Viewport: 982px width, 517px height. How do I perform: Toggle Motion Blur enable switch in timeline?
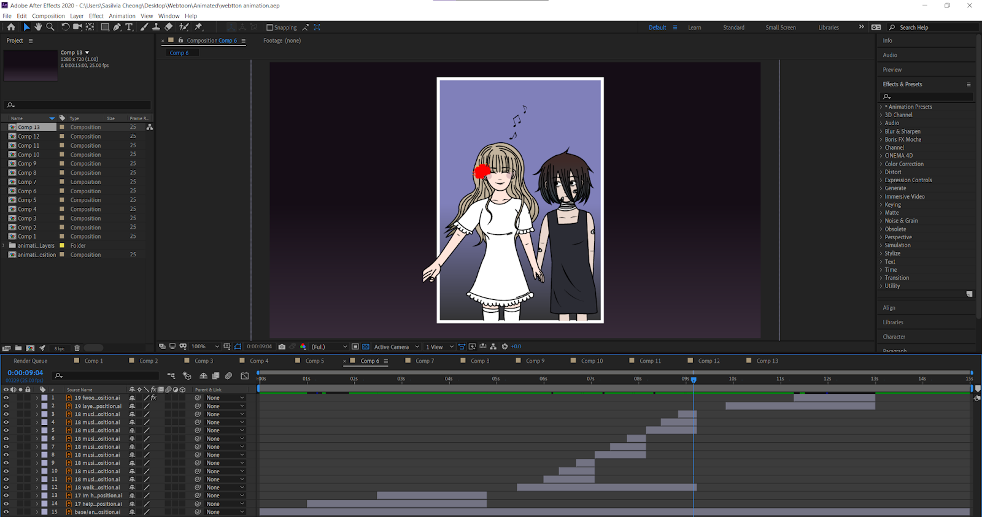click(x=228, y=376)
